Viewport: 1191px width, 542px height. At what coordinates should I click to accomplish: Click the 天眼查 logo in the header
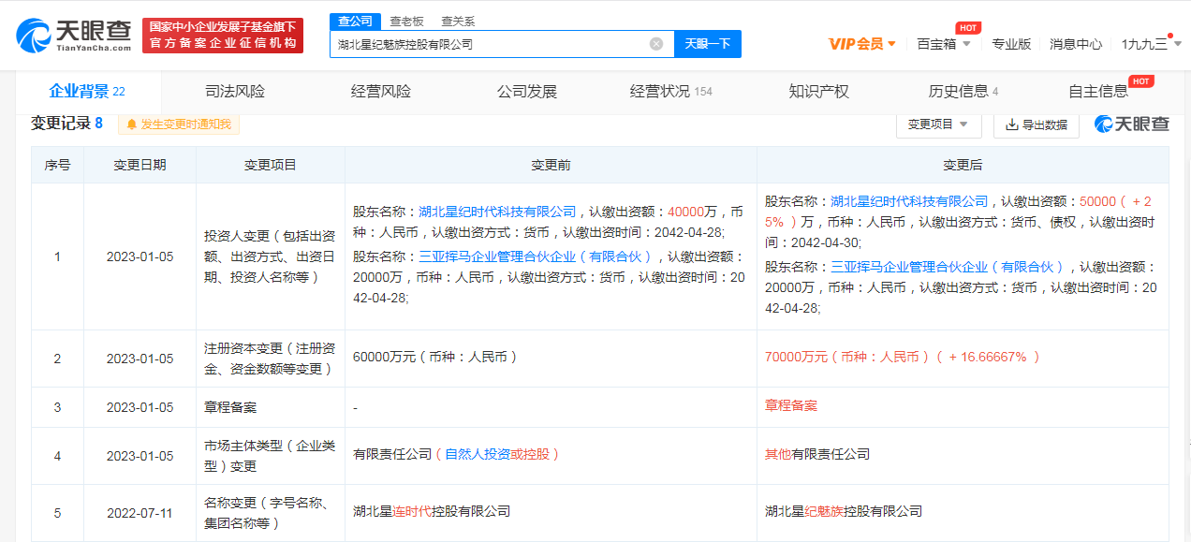click(74, 35)
